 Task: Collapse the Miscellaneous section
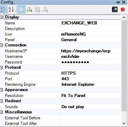(1, 112)
